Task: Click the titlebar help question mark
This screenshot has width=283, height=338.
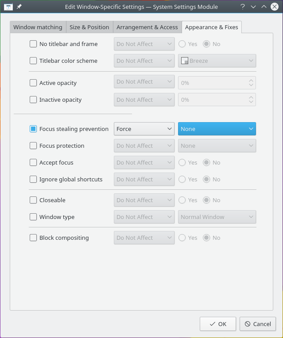Action: click(x=243, y=7)
